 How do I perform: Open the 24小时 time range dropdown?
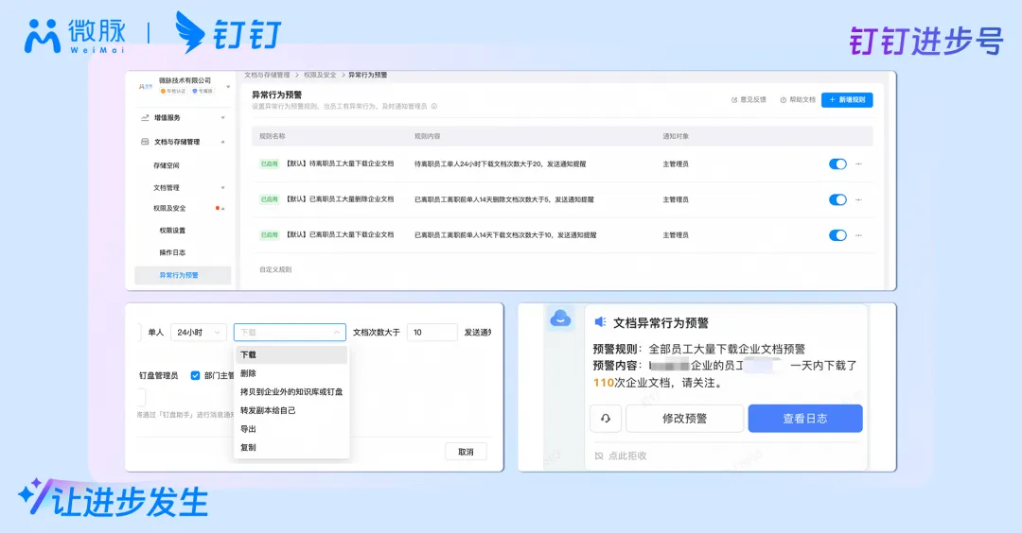(198, 333)
